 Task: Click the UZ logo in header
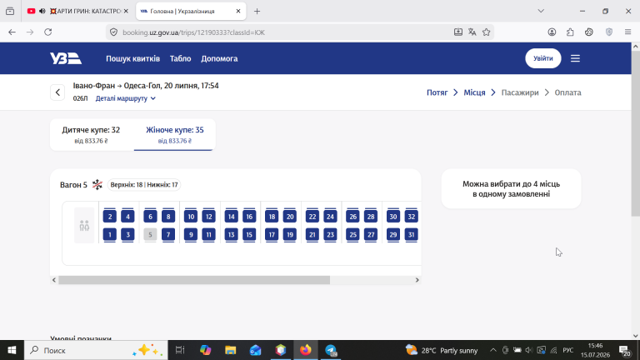tap(66, 58)
